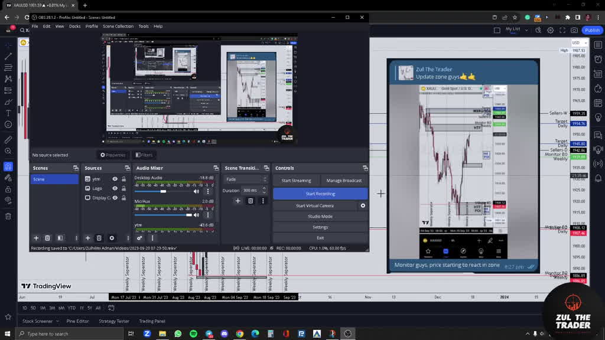Open the Scene Collection menu
This screenshot has width=605, height=340.
click(118, 26)
